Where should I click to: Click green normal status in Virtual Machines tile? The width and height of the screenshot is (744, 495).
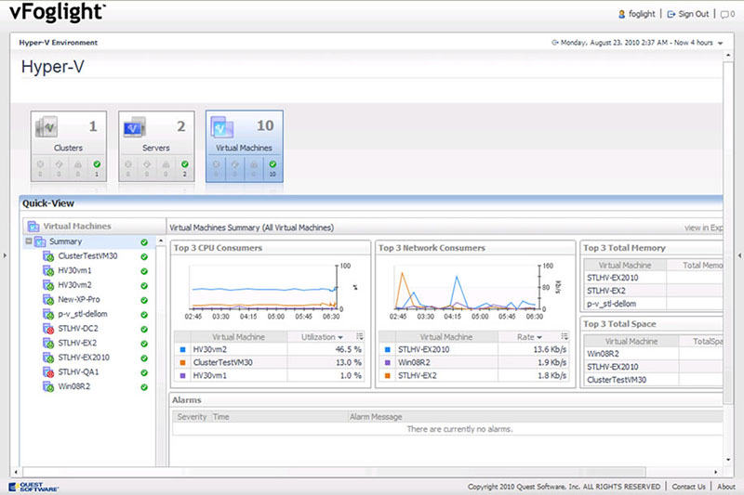coord(272,164)
